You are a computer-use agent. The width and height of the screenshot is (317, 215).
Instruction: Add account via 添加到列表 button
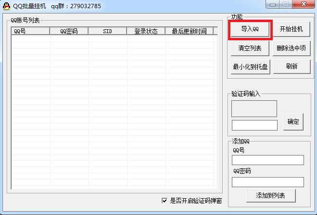click(271, 195)
